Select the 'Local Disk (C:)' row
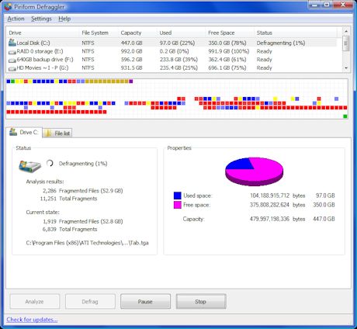This screenshot has width=357, height=329. tap(172, 43)
